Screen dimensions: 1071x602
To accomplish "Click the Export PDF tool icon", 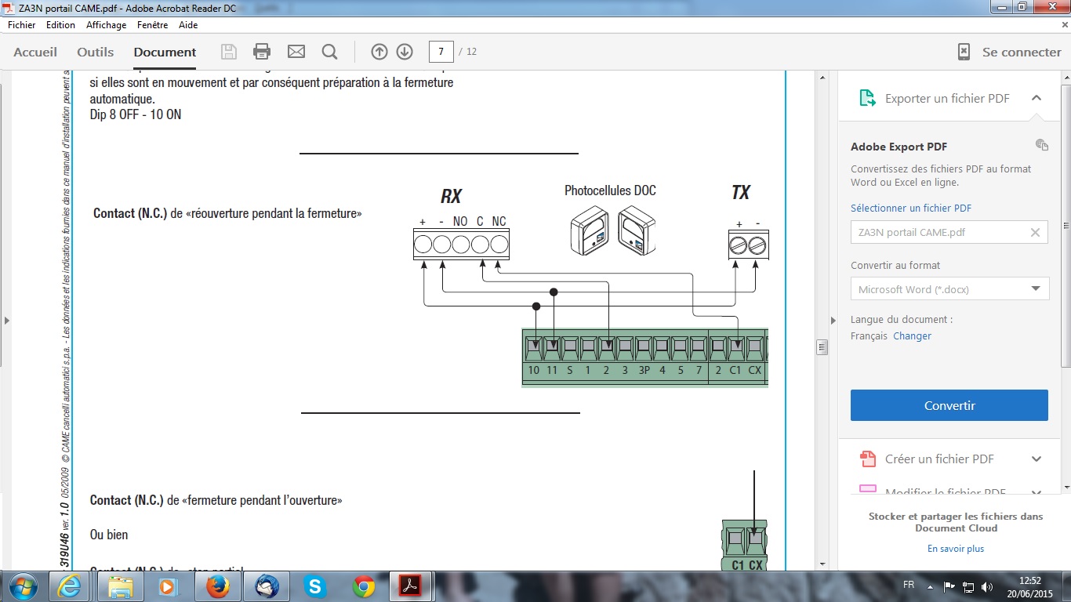I will [867, 98].
